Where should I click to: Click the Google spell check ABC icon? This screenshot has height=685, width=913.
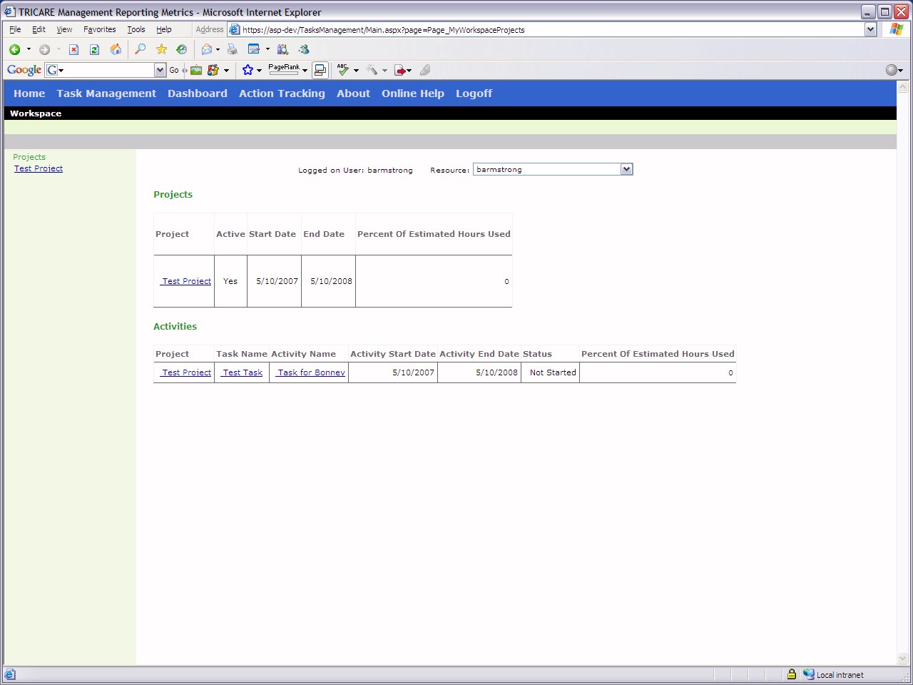[343, 70]
